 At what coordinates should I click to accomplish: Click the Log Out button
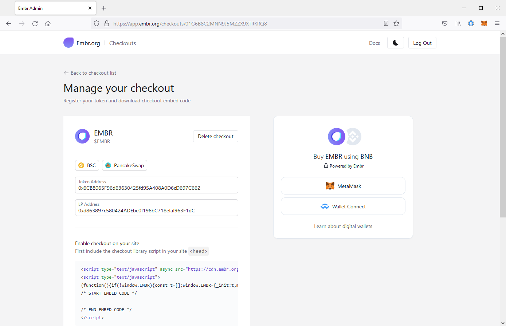(422, 43)
